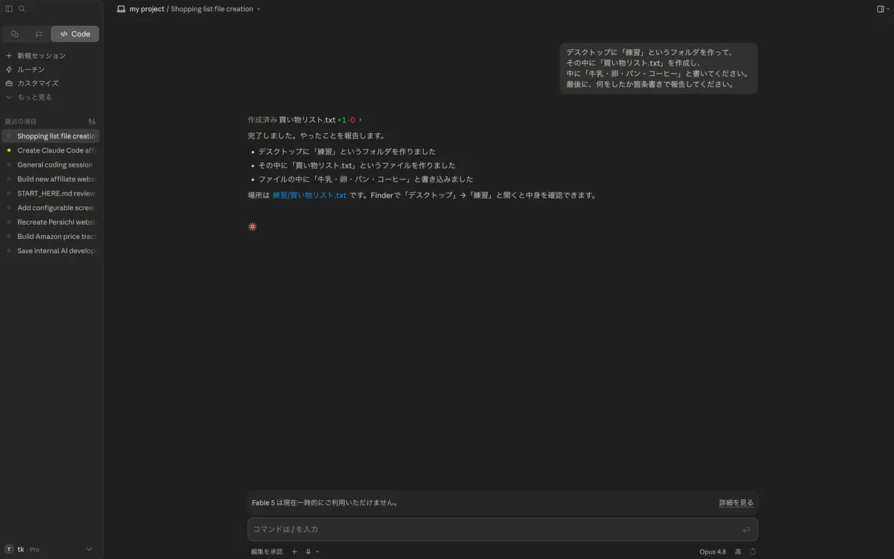Open the right panel layout dropdown icon
Screen dimensions: 894x559
tap(883, 9)
